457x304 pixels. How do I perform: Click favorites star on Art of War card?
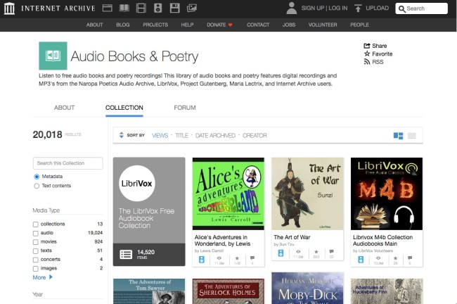(x=316, y=251)
